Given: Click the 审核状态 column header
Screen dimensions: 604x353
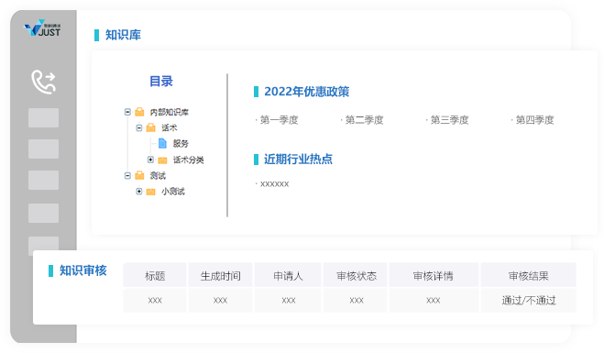Looking at the screenshot, I should 357,276.
